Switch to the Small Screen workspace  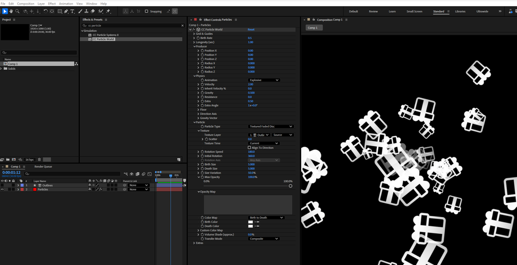point(414,11)
